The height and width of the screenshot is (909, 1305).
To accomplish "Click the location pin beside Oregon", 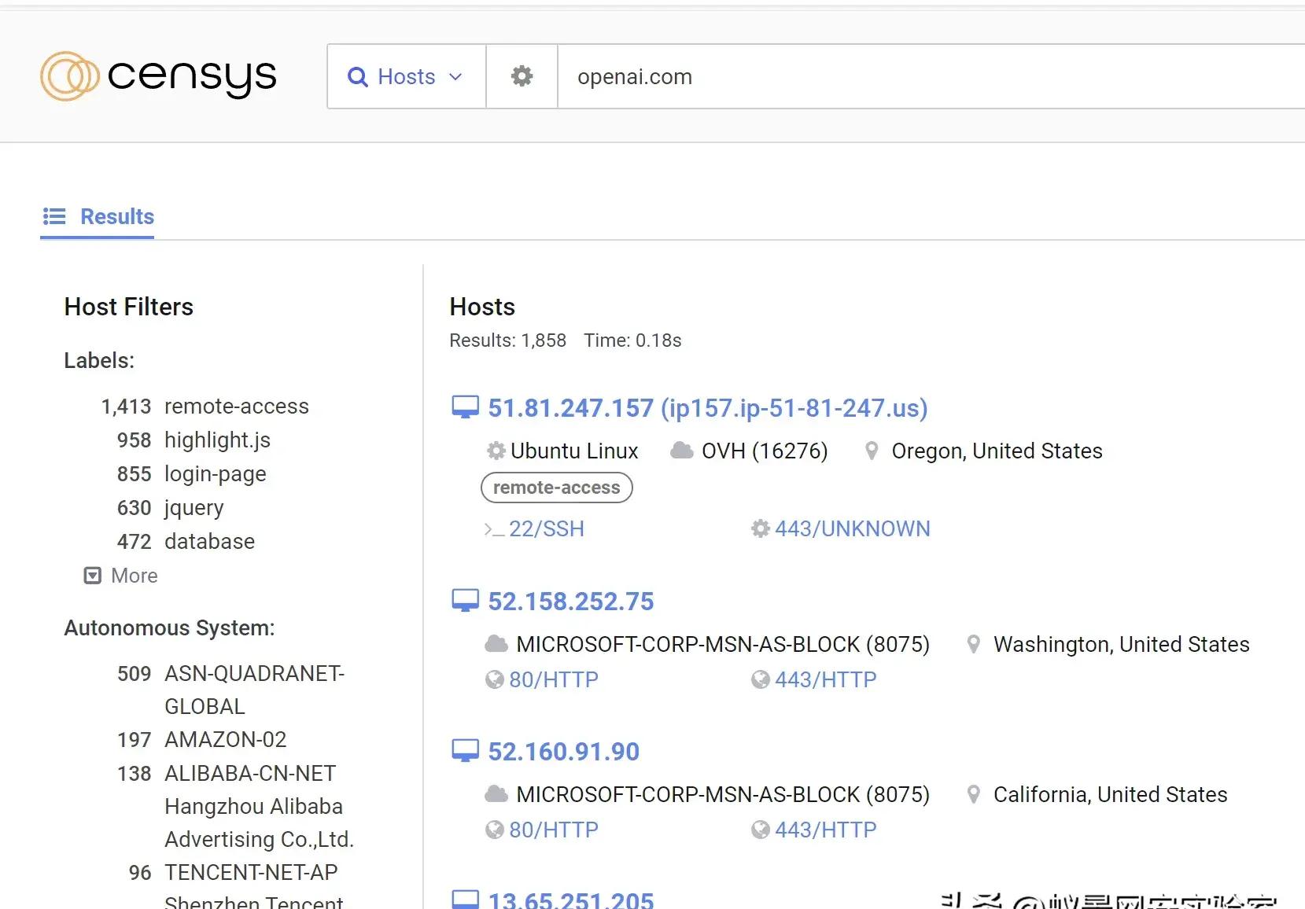I will pos(872,451).
